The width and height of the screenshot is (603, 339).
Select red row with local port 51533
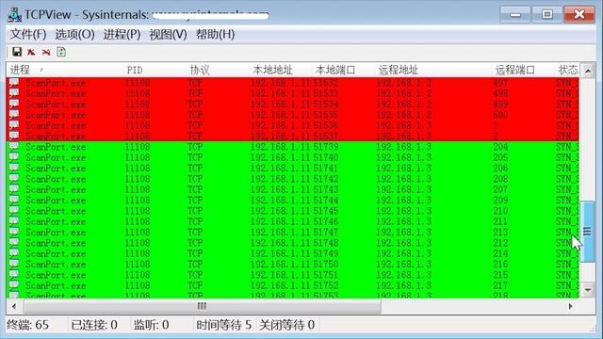(x=293, y=93)
